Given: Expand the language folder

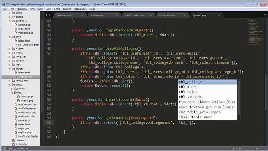Looking at the screenshot, I should coord(10,57).
